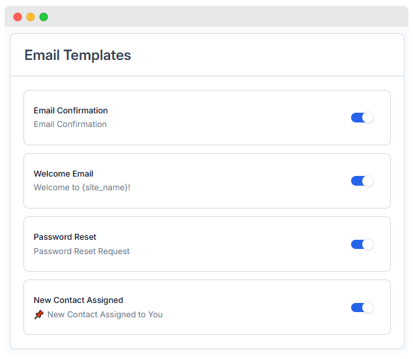Click the Welcome Email template title
Screen dimensions: 413x359
point(63,174)
